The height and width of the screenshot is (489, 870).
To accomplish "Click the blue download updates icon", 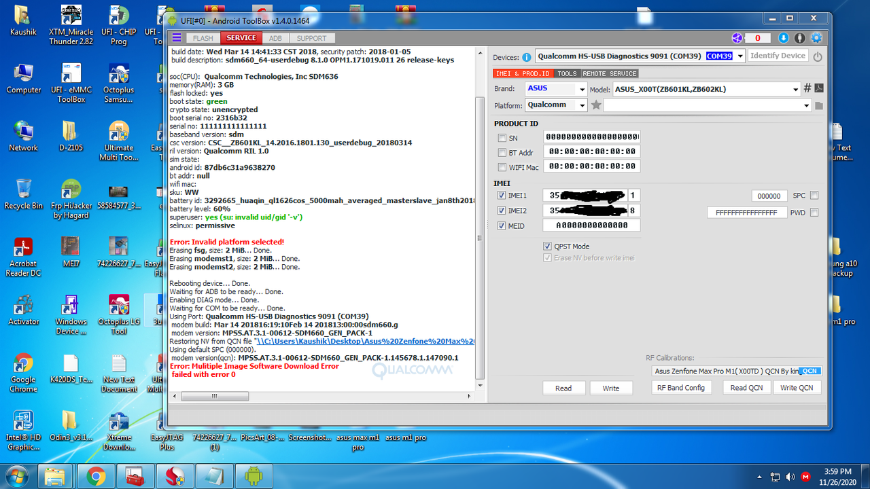I will (x=783, y=38).
